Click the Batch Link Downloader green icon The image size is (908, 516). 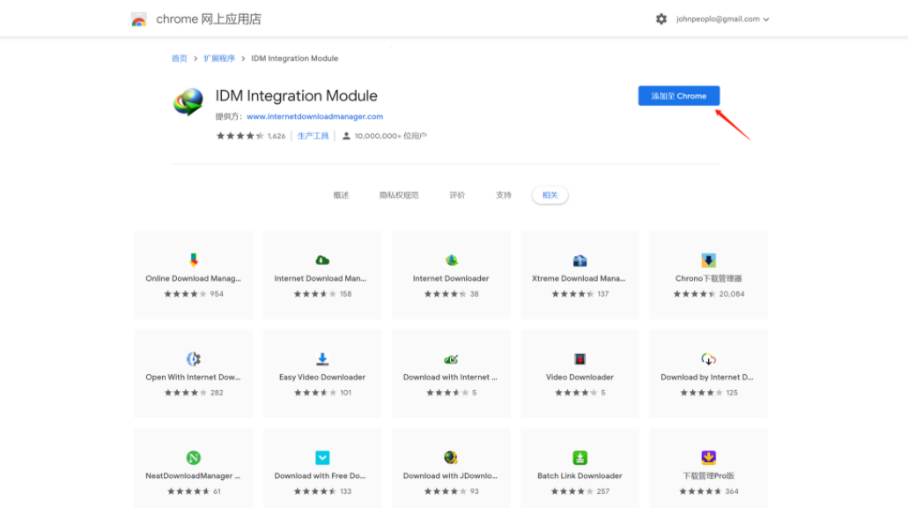tap(579, 458)
